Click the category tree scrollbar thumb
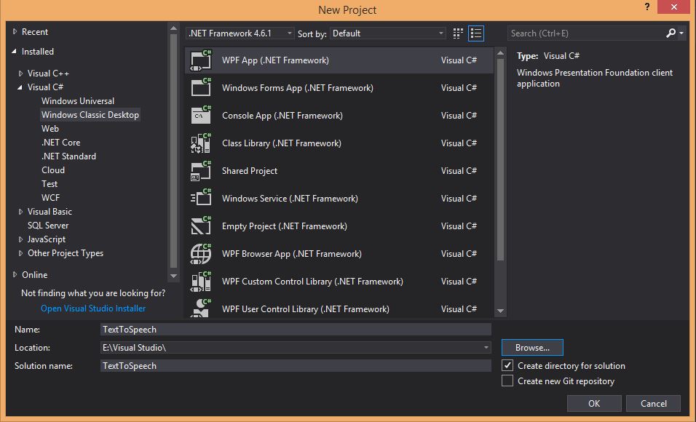This screenshot has height=422, width=696. [173, 151]
